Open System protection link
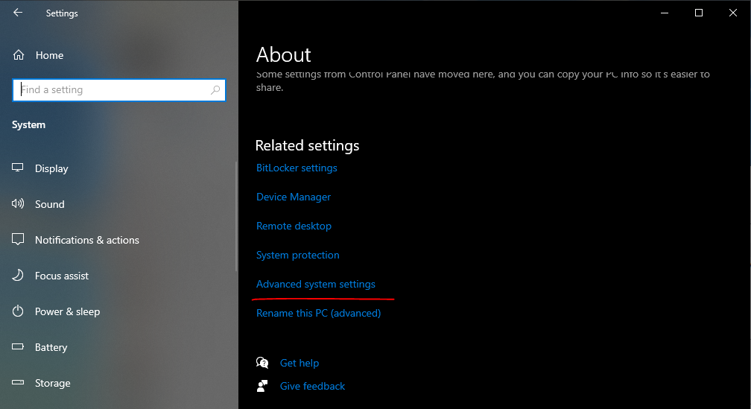751x409 pixels. pos(297,255)
